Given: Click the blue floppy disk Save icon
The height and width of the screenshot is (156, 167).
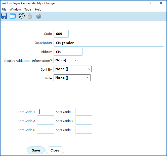Looking at the screenshot, I should pos(4,16).
